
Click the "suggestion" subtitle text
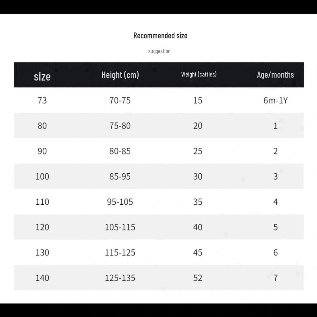(159, 51)
